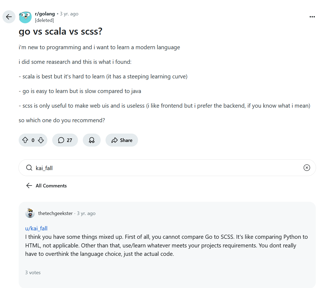322x288 pixels.
Task: Focus the comment search field
Action: point(162,168)
